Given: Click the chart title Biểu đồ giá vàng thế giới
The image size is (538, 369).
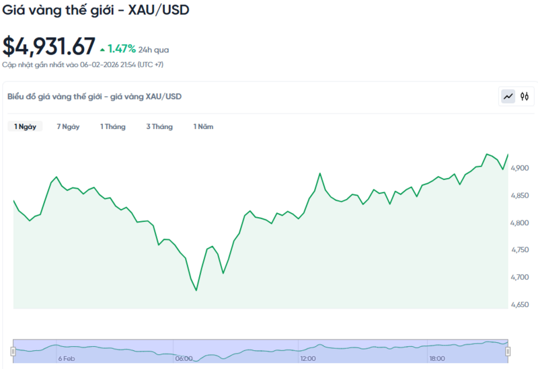Looking at the screenshot, I should (x=94, y=97).
